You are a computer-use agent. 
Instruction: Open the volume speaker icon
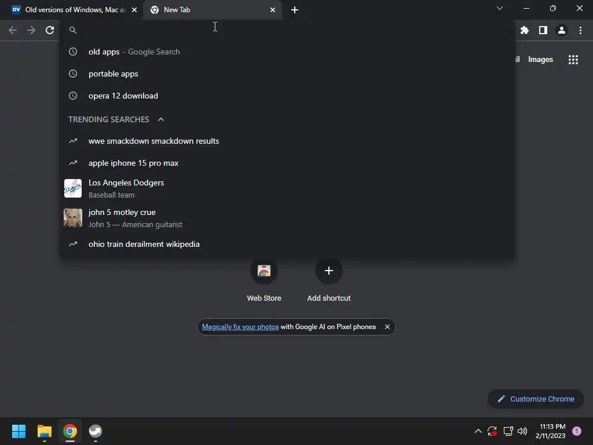tap(522, 431)
